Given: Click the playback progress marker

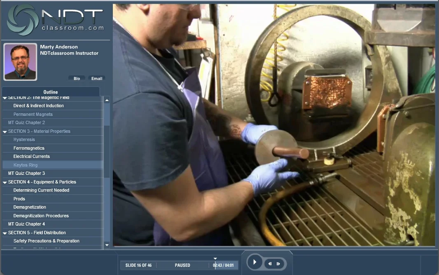Looking at the screenshot, I should coord(215,259).
